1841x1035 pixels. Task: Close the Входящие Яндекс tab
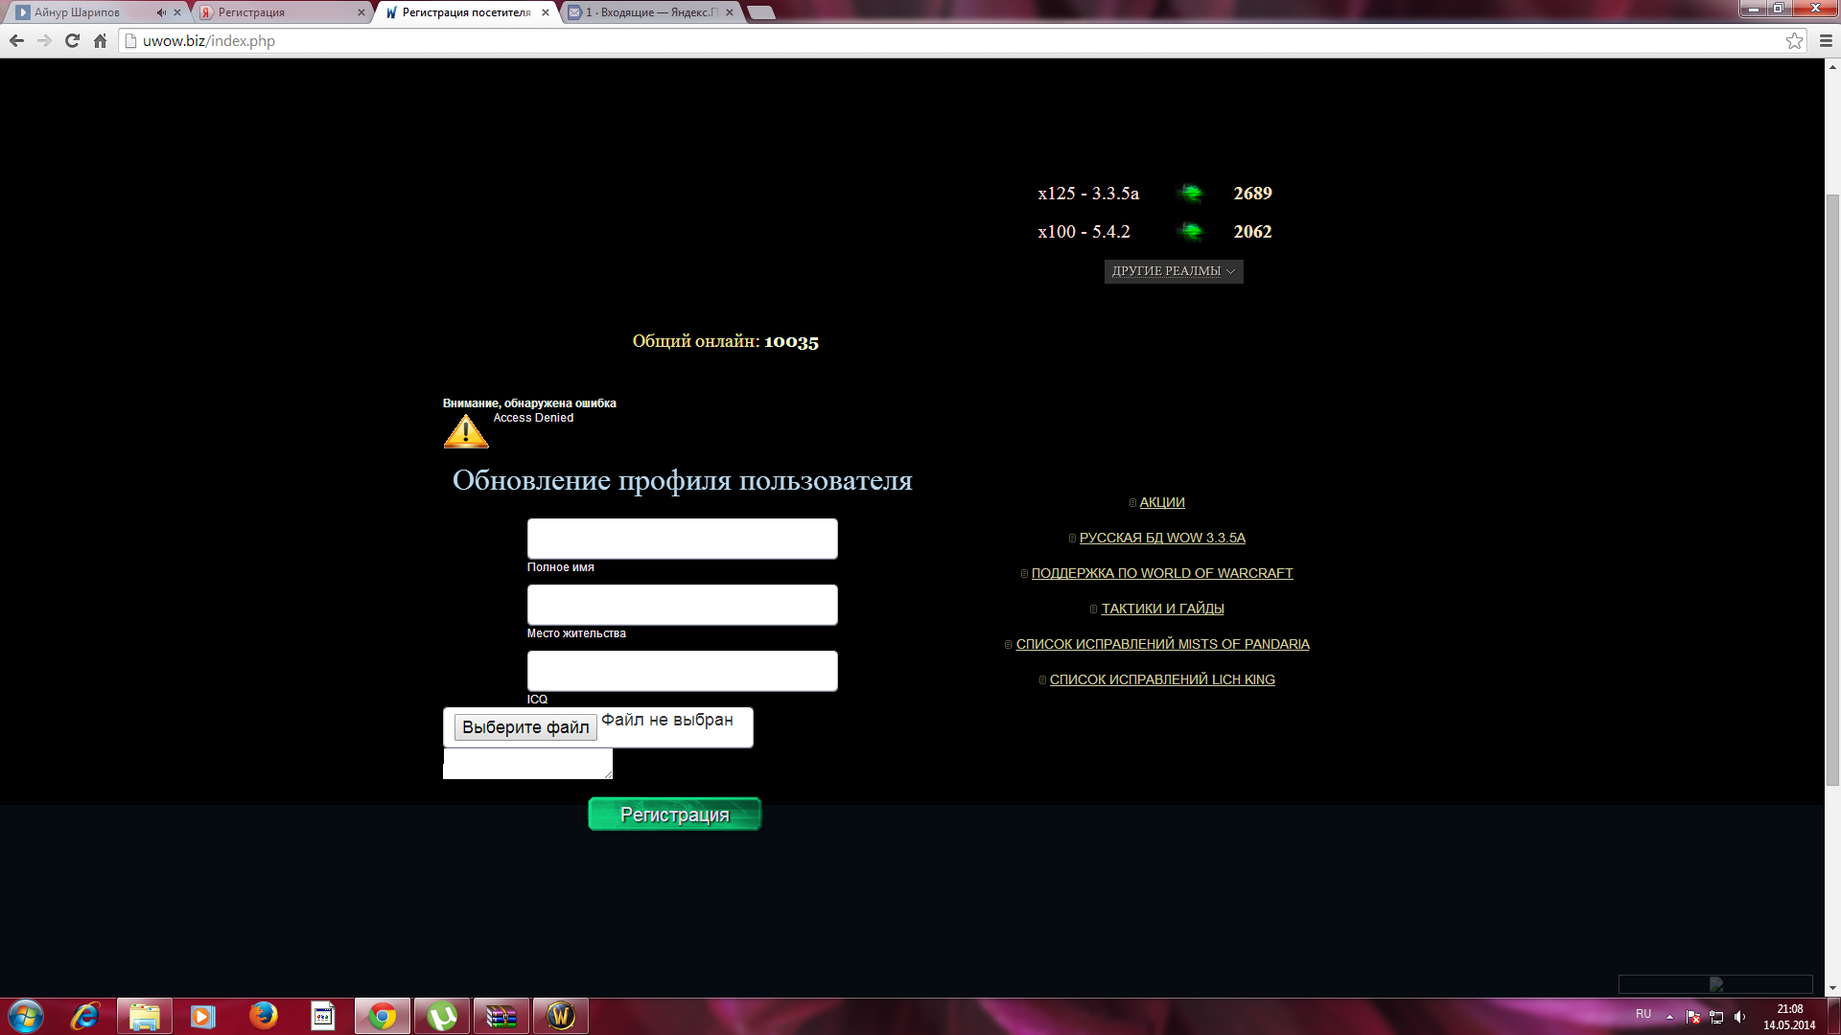click(730, 12)
